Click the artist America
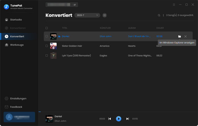 point(104,46)
